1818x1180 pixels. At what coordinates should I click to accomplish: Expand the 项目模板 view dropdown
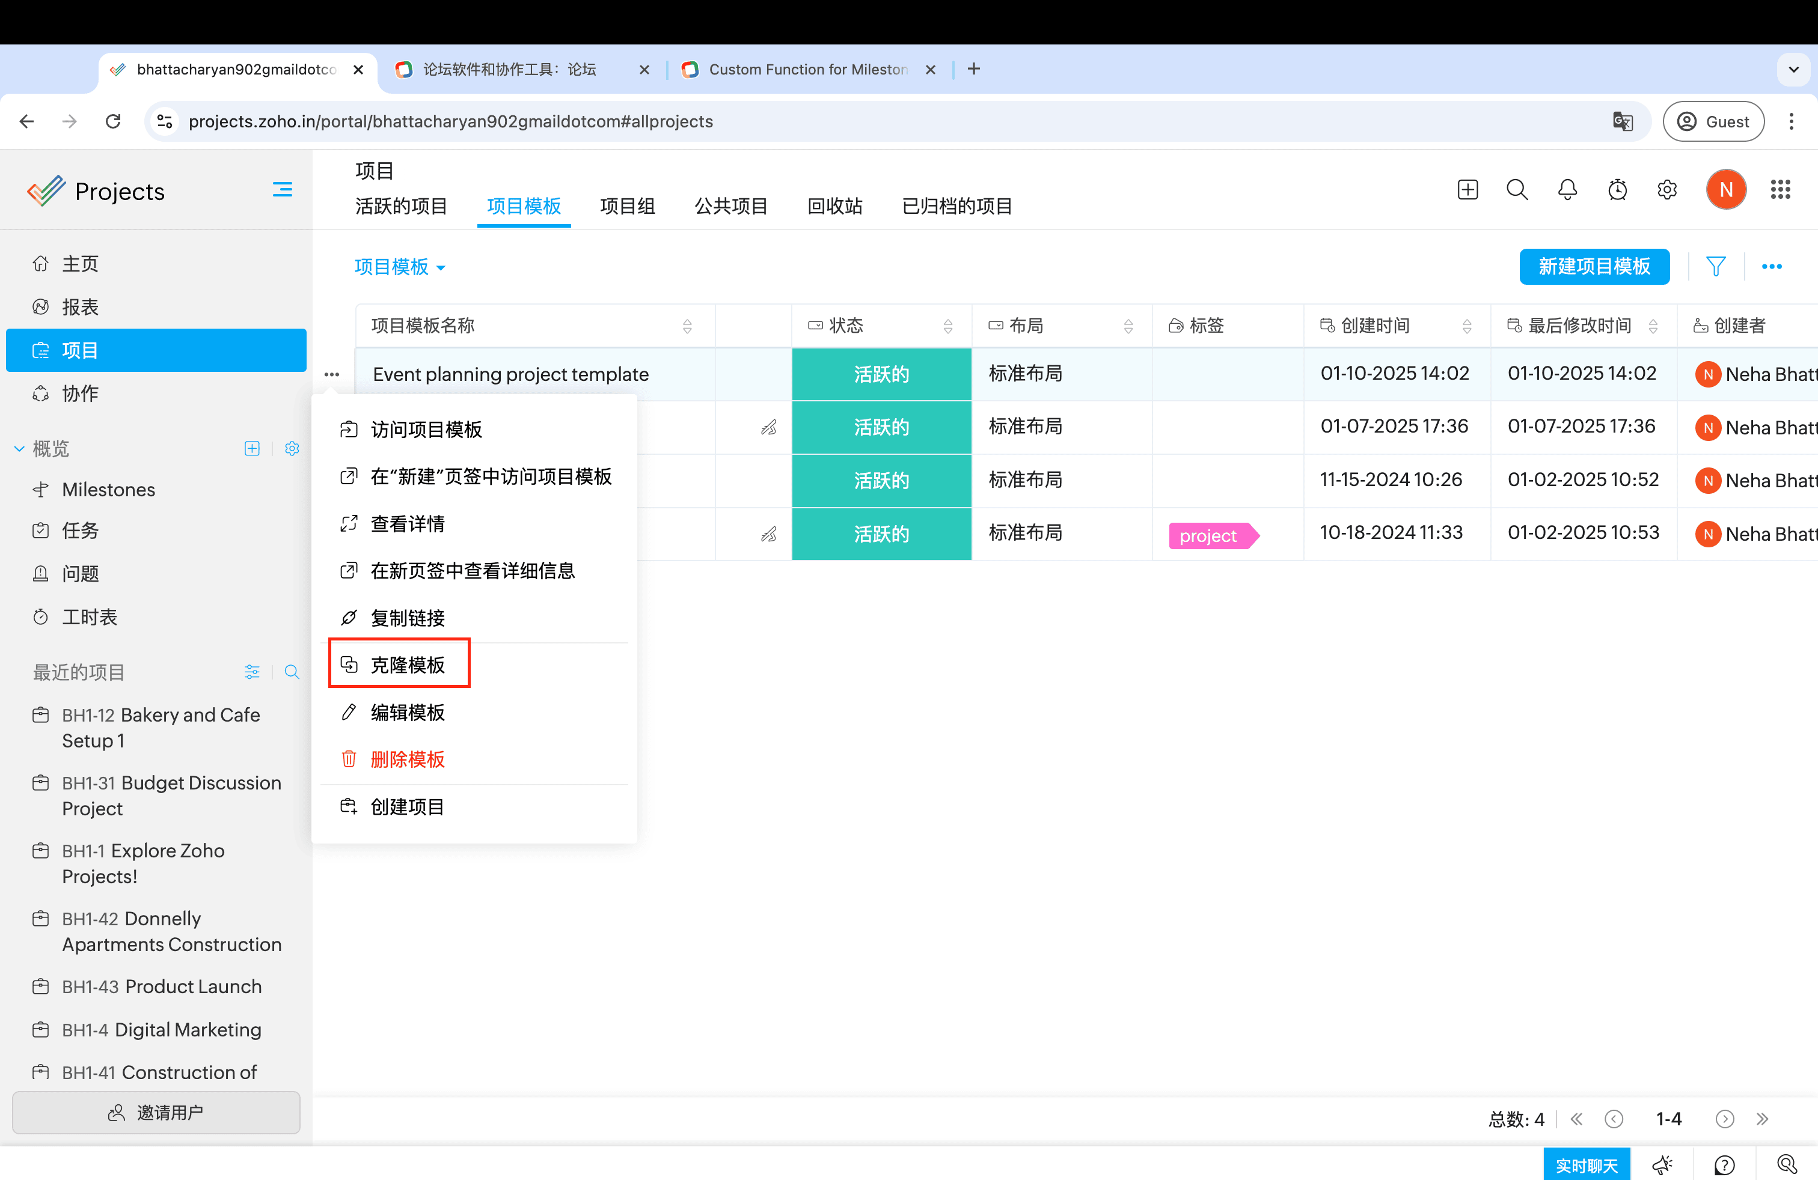point(400,267)
